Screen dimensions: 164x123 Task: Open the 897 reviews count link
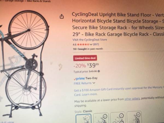pyautogui.click(x=96, y=45)
